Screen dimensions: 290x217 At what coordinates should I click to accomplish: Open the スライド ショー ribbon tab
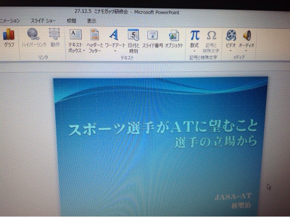[43, 21]
